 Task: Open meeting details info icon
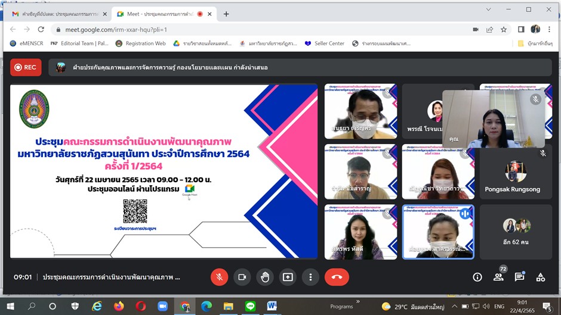pyautogui.click(x=477, y=277)
